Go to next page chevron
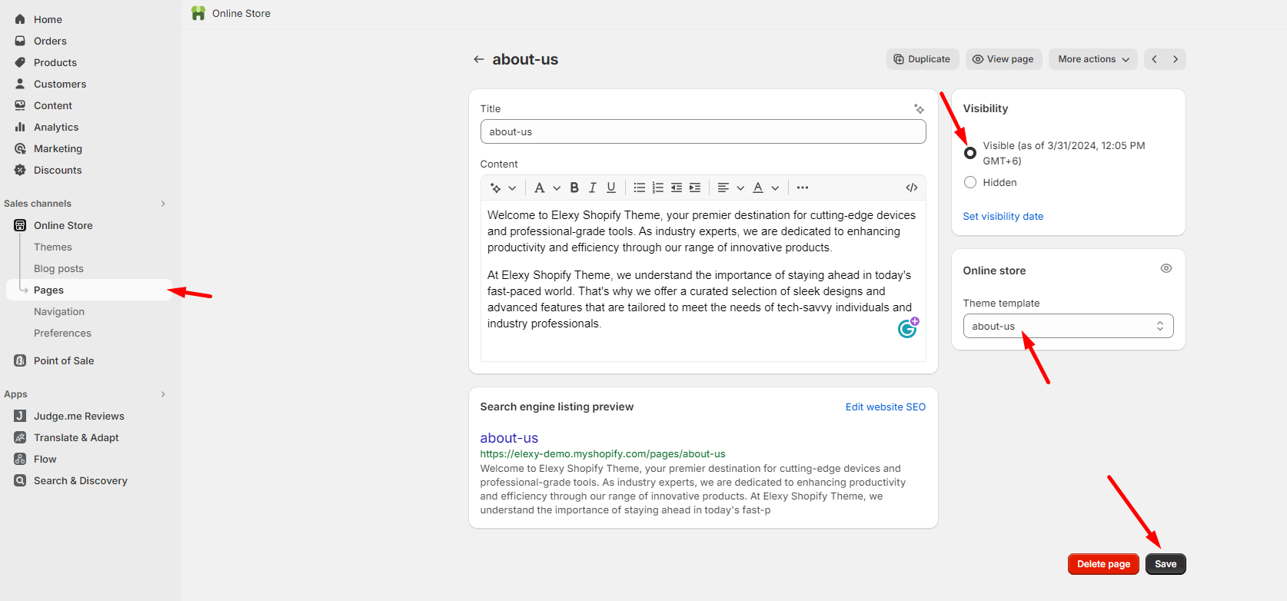The image size is (1287, 601). pos(1176,59)
